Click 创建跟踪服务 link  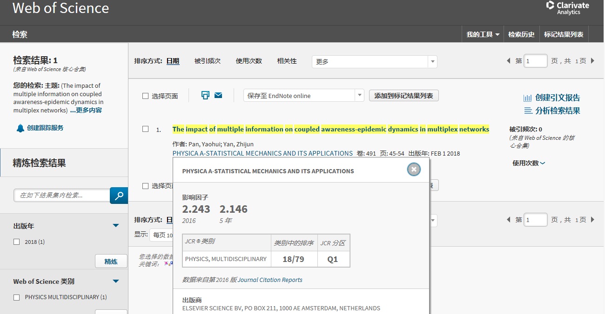[45, 128]
